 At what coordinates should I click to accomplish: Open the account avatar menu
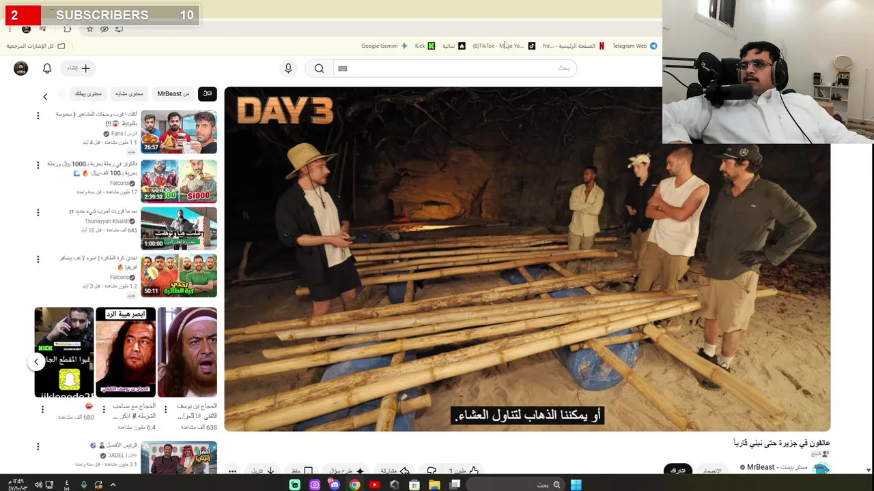(x=21, y=68)
